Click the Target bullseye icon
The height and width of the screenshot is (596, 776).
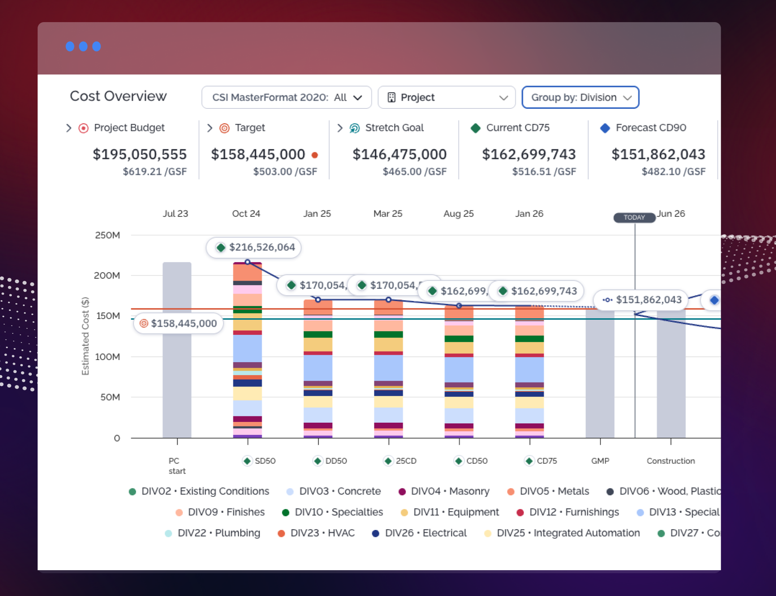click(224, 128)
